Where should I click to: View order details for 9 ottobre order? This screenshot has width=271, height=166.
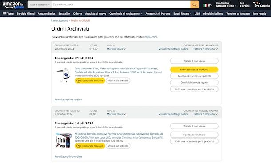[174, 114]
